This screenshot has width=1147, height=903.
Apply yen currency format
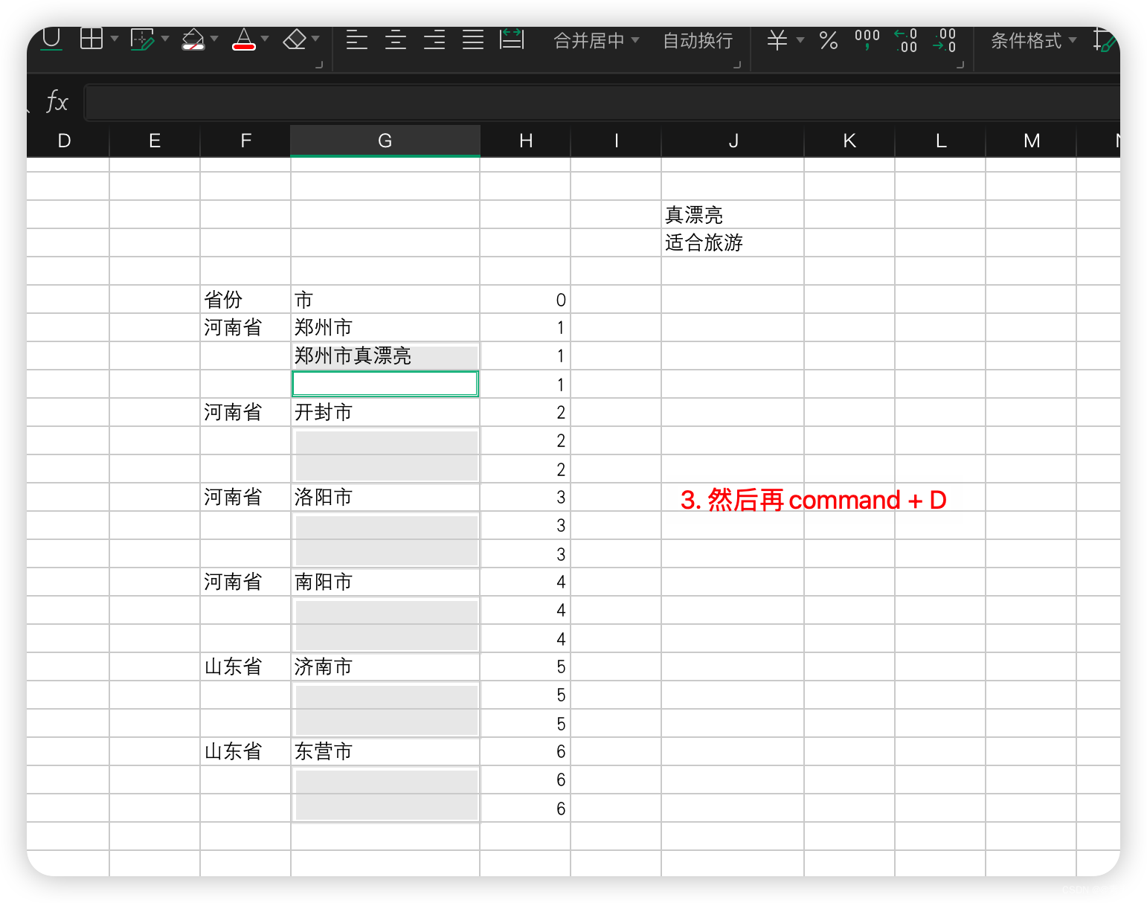[x=777, y=39]
